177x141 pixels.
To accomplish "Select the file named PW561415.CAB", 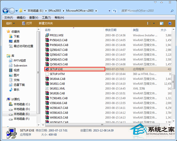I will (59, 45).
